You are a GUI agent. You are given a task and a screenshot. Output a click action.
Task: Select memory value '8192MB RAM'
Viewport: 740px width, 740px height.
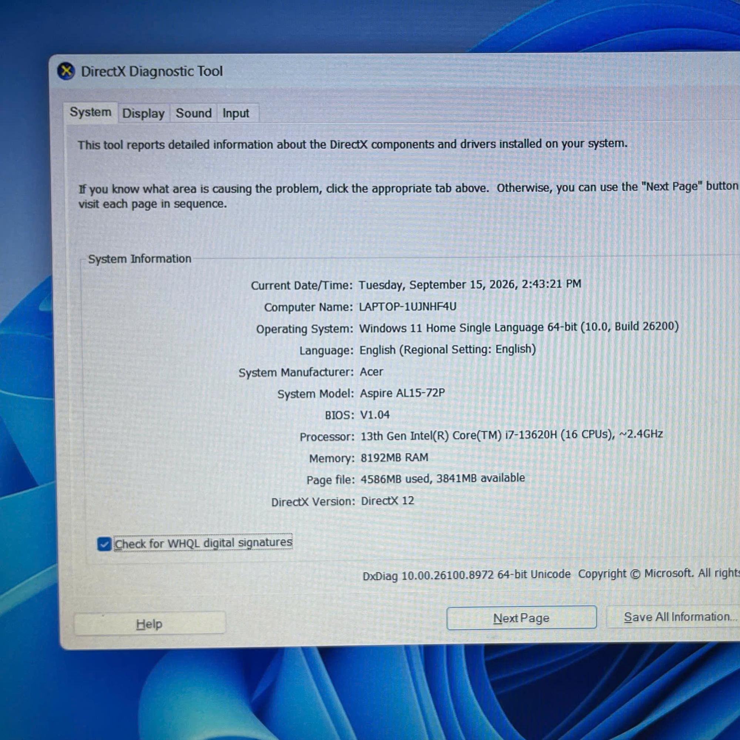[394, 457]
